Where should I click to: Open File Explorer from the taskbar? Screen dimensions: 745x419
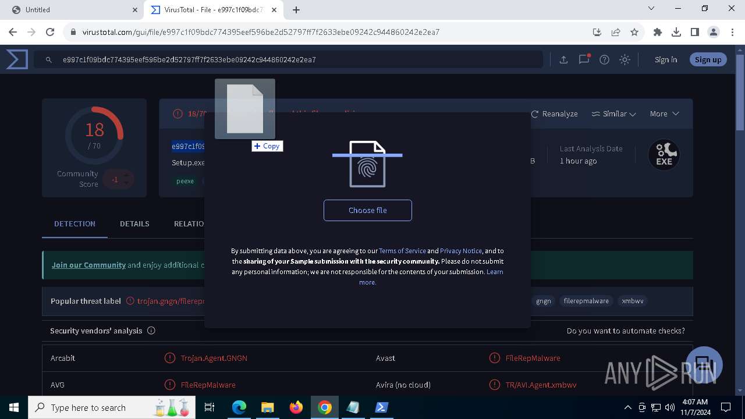[267, 407]
